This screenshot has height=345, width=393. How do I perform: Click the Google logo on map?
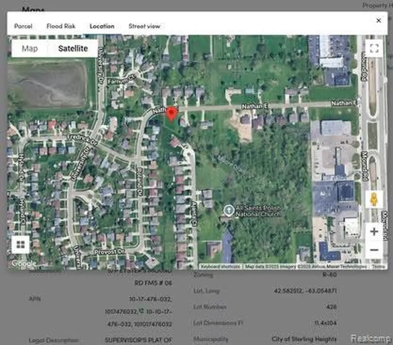click(x=23, y=264)
